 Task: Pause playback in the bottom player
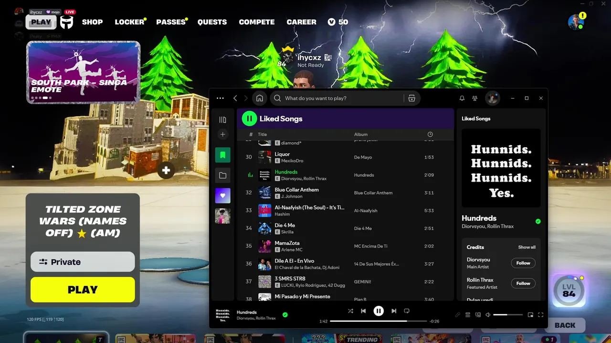pos(379,311)
